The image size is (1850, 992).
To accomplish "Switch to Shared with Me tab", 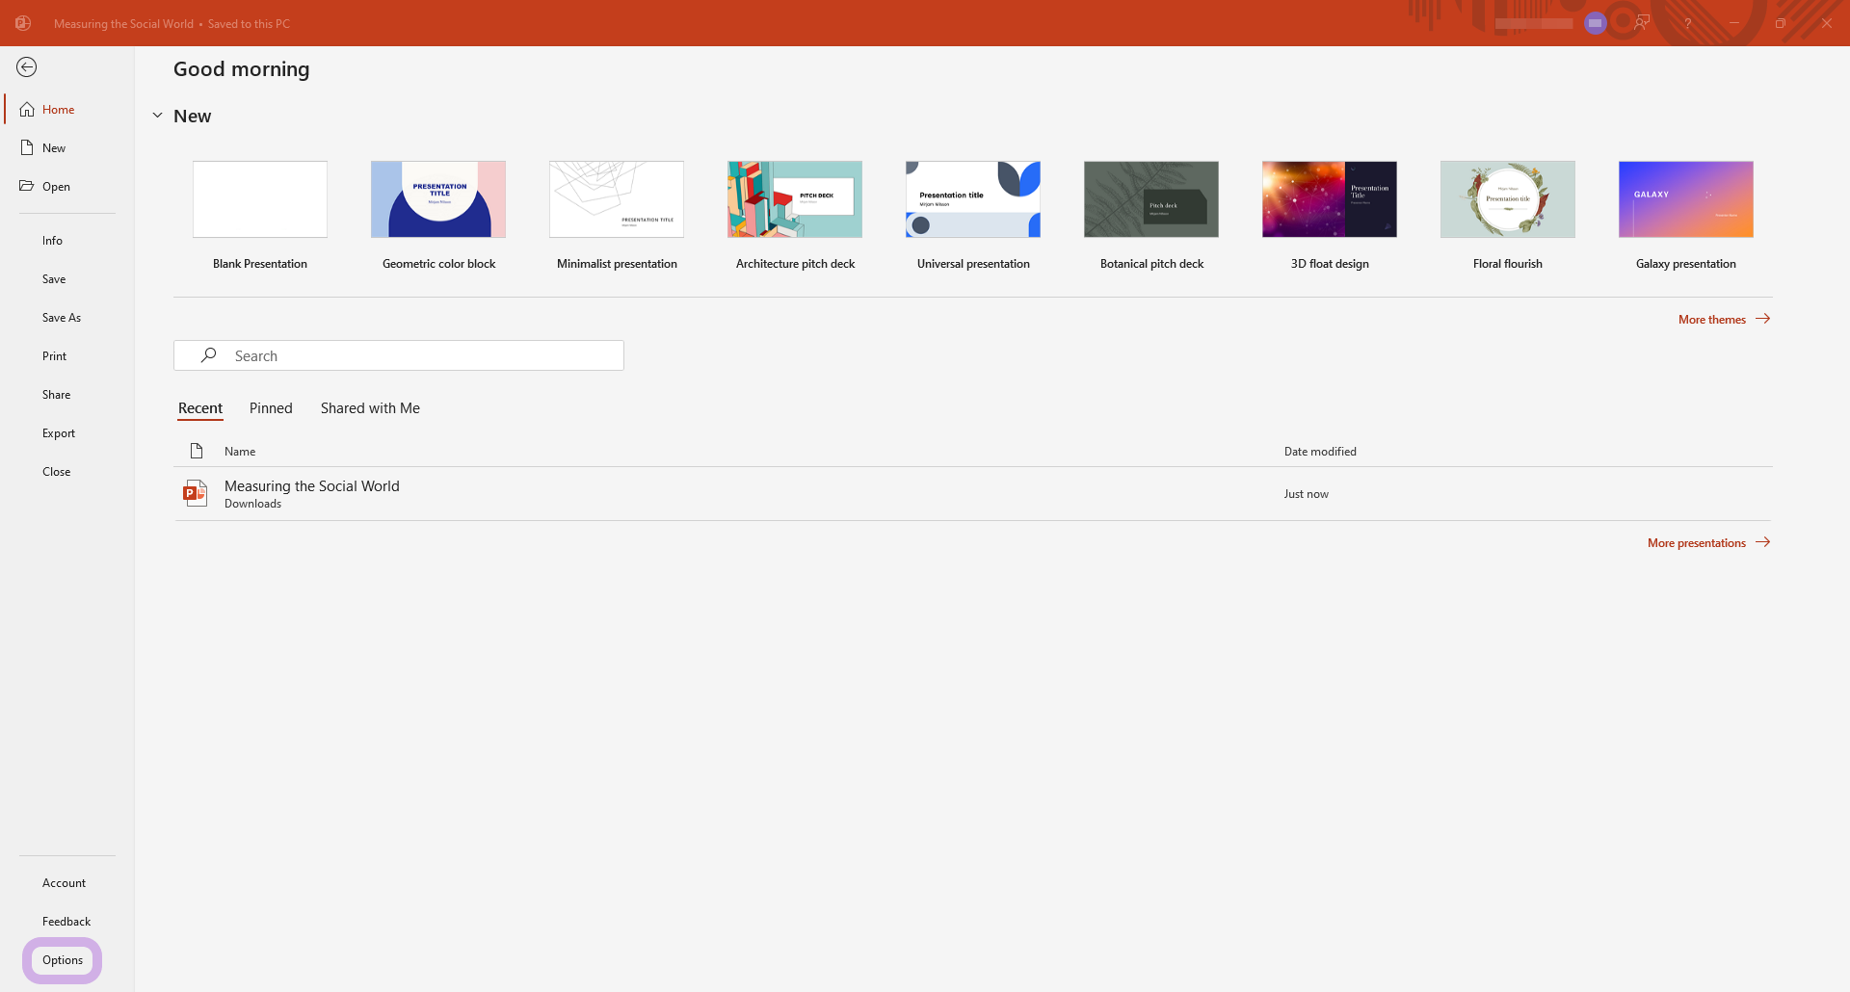I will tap(370, 408).
